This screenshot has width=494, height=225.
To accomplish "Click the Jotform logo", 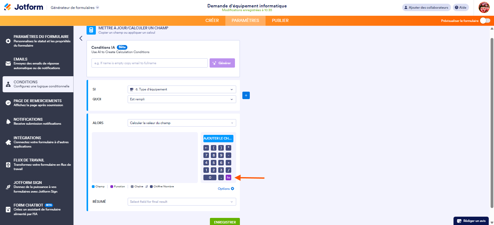I will coord(23,7).
